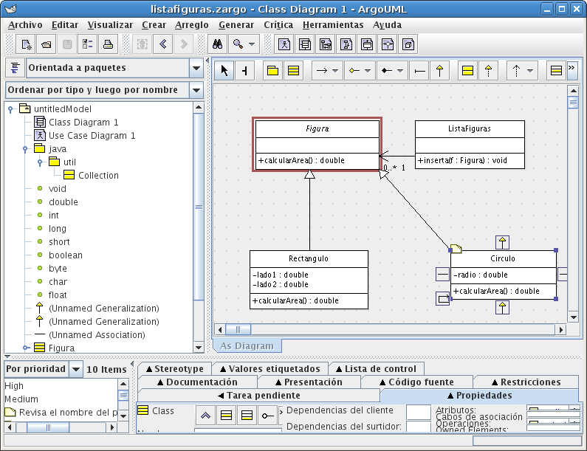The height and width of the screenshot is (451, 587).
Task: Open the Ordenar por tipo dropdown
Action: 196,90
